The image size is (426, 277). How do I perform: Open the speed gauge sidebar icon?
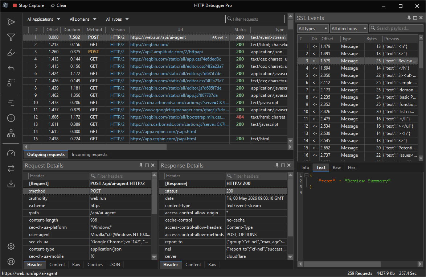[x=11, y=153]
